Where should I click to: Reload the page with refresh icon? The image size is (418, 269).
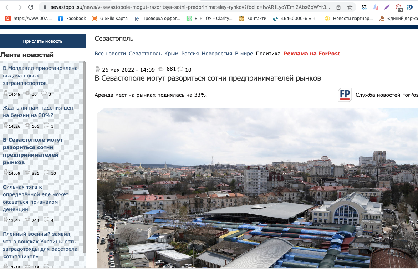pyautogui.click(x=31, y=7)
